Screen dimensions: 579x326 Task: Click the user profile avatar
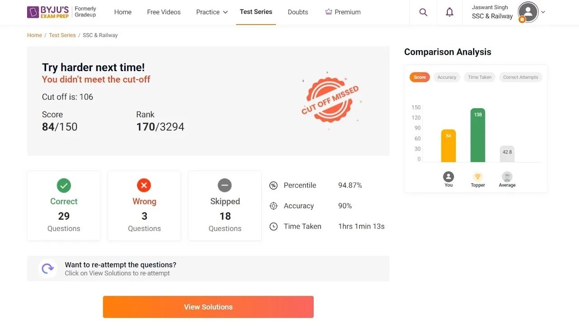[x=528, y=12]
